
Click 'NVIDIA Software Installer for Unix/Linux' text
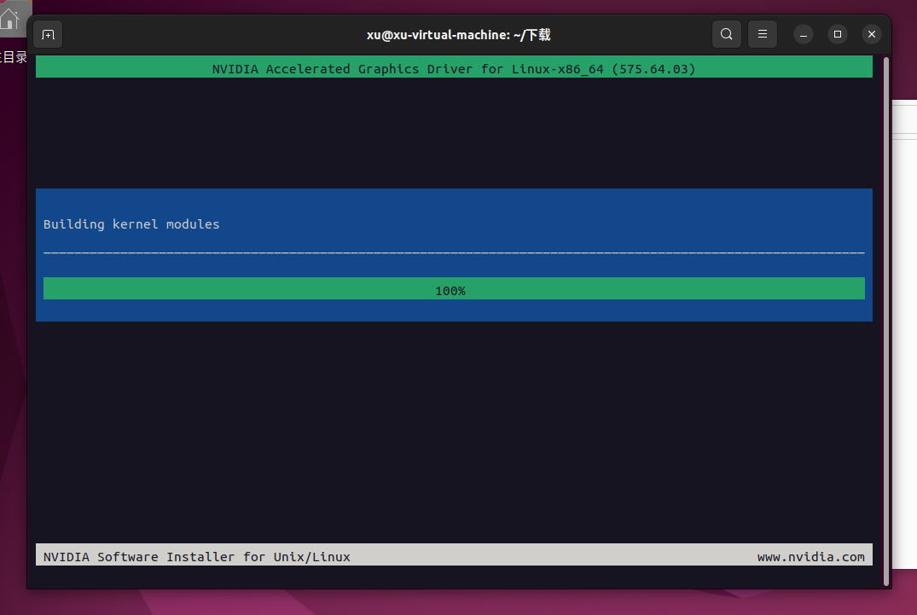pos(196,556)
